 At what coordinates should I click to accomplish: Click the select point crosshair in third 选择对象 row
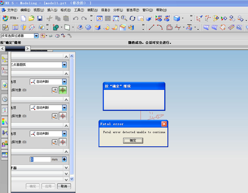coord(63,142)
